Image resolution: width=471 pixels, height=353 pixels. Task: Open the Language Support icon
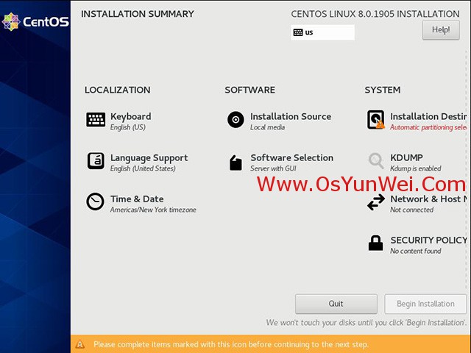96,161
